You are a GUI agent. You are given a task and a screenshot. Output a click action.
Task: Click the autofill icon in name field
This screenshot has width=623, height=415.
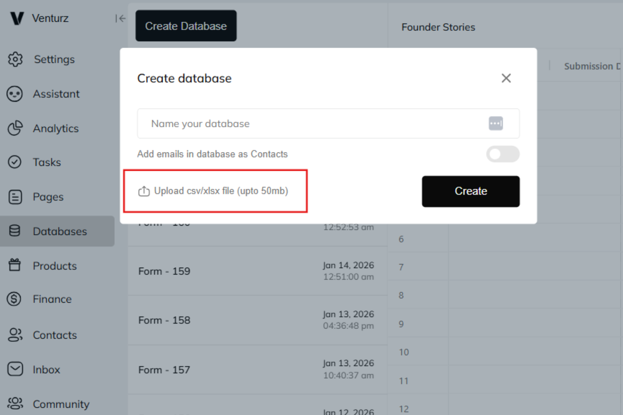[x=496, y=123]
